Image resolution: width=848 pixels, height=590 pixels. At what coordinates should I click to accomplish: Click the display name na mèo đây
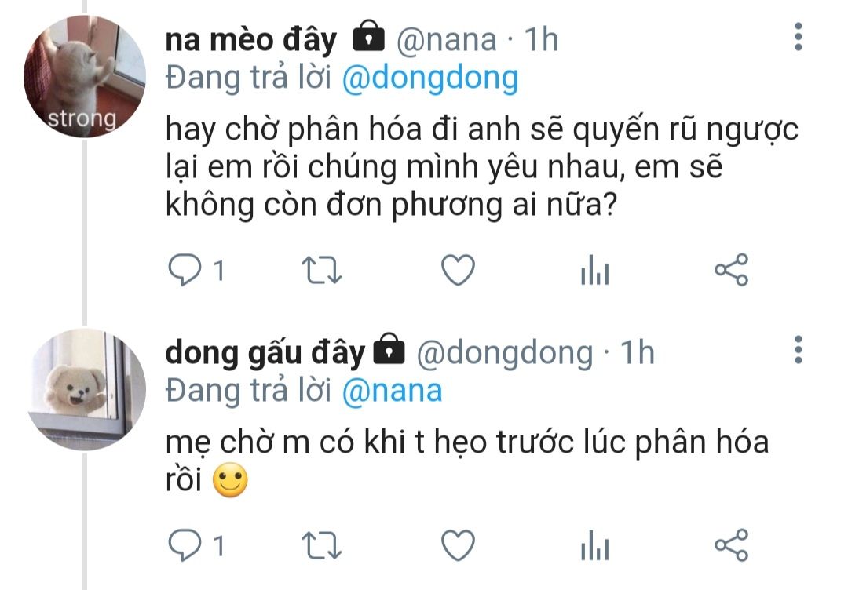tap(251, 41)
